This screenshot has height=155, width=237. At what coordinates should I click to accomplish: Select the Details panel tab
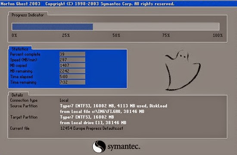(17, 95)
